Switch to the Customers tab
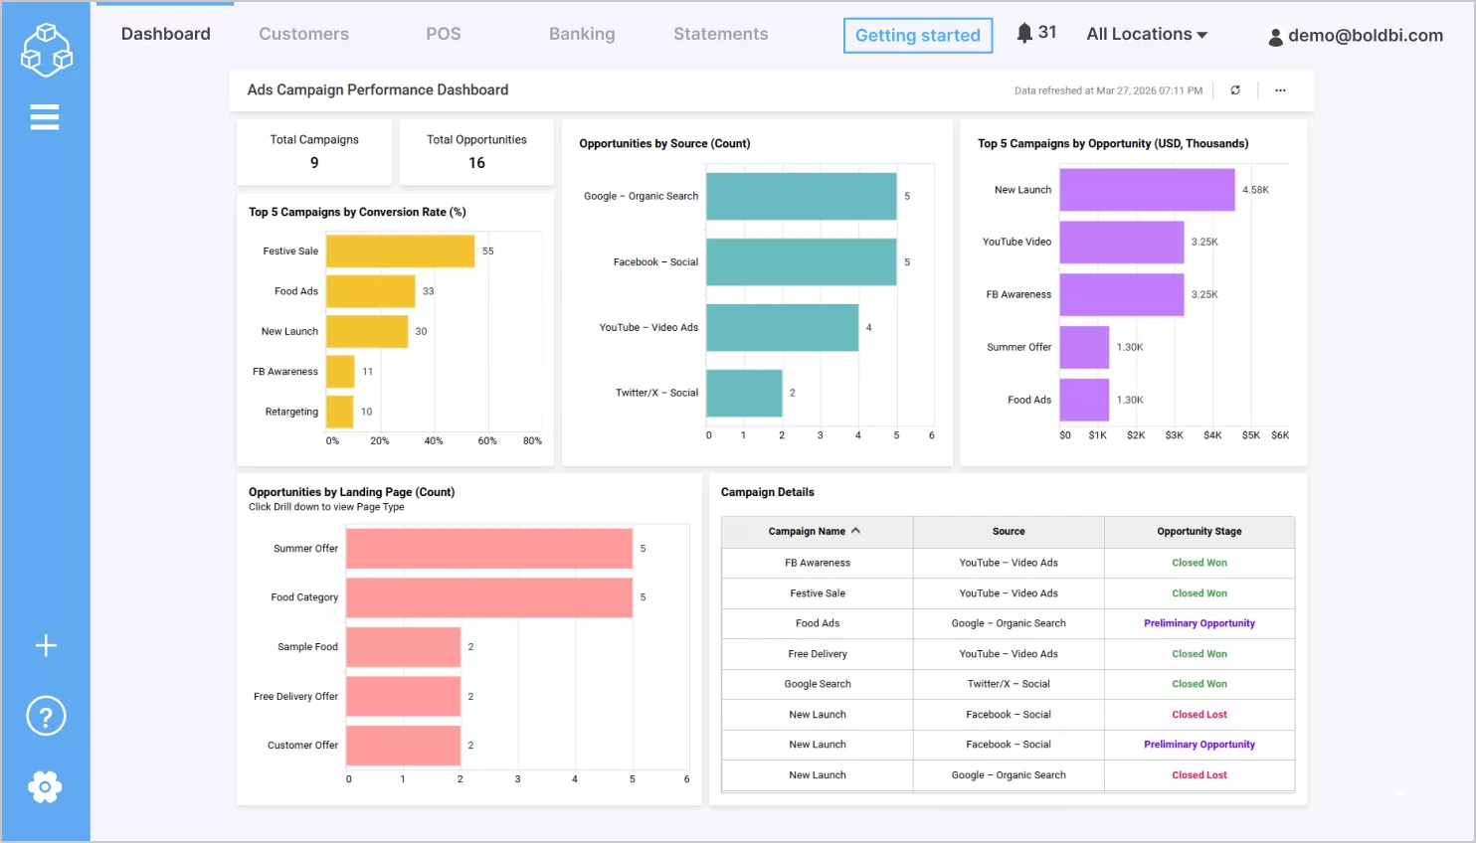The width and height of the screenshot is (1476, 843). click(303, 33)
